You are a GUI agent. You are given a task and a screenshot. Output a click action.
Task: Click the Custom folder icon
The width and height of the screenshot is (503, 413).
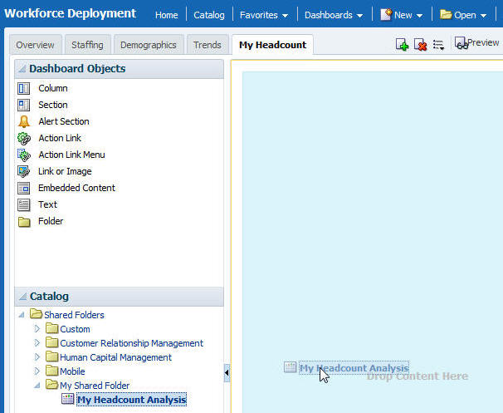51,328
